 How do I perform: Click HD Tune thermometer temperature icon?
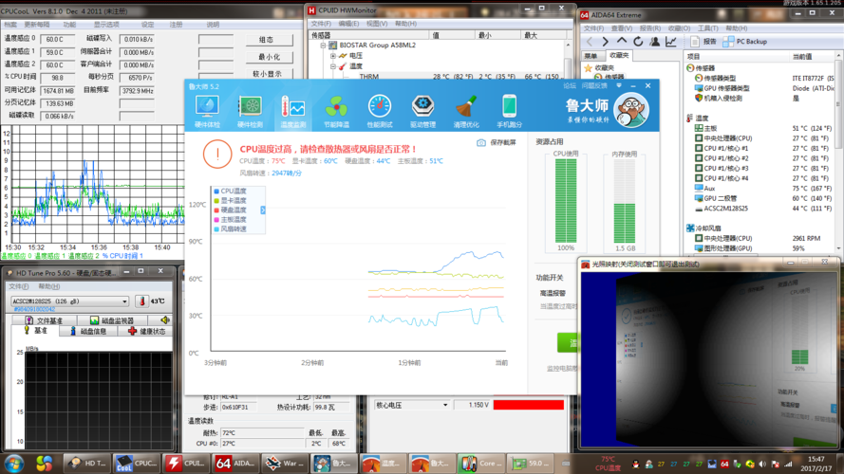click(141, 301)
